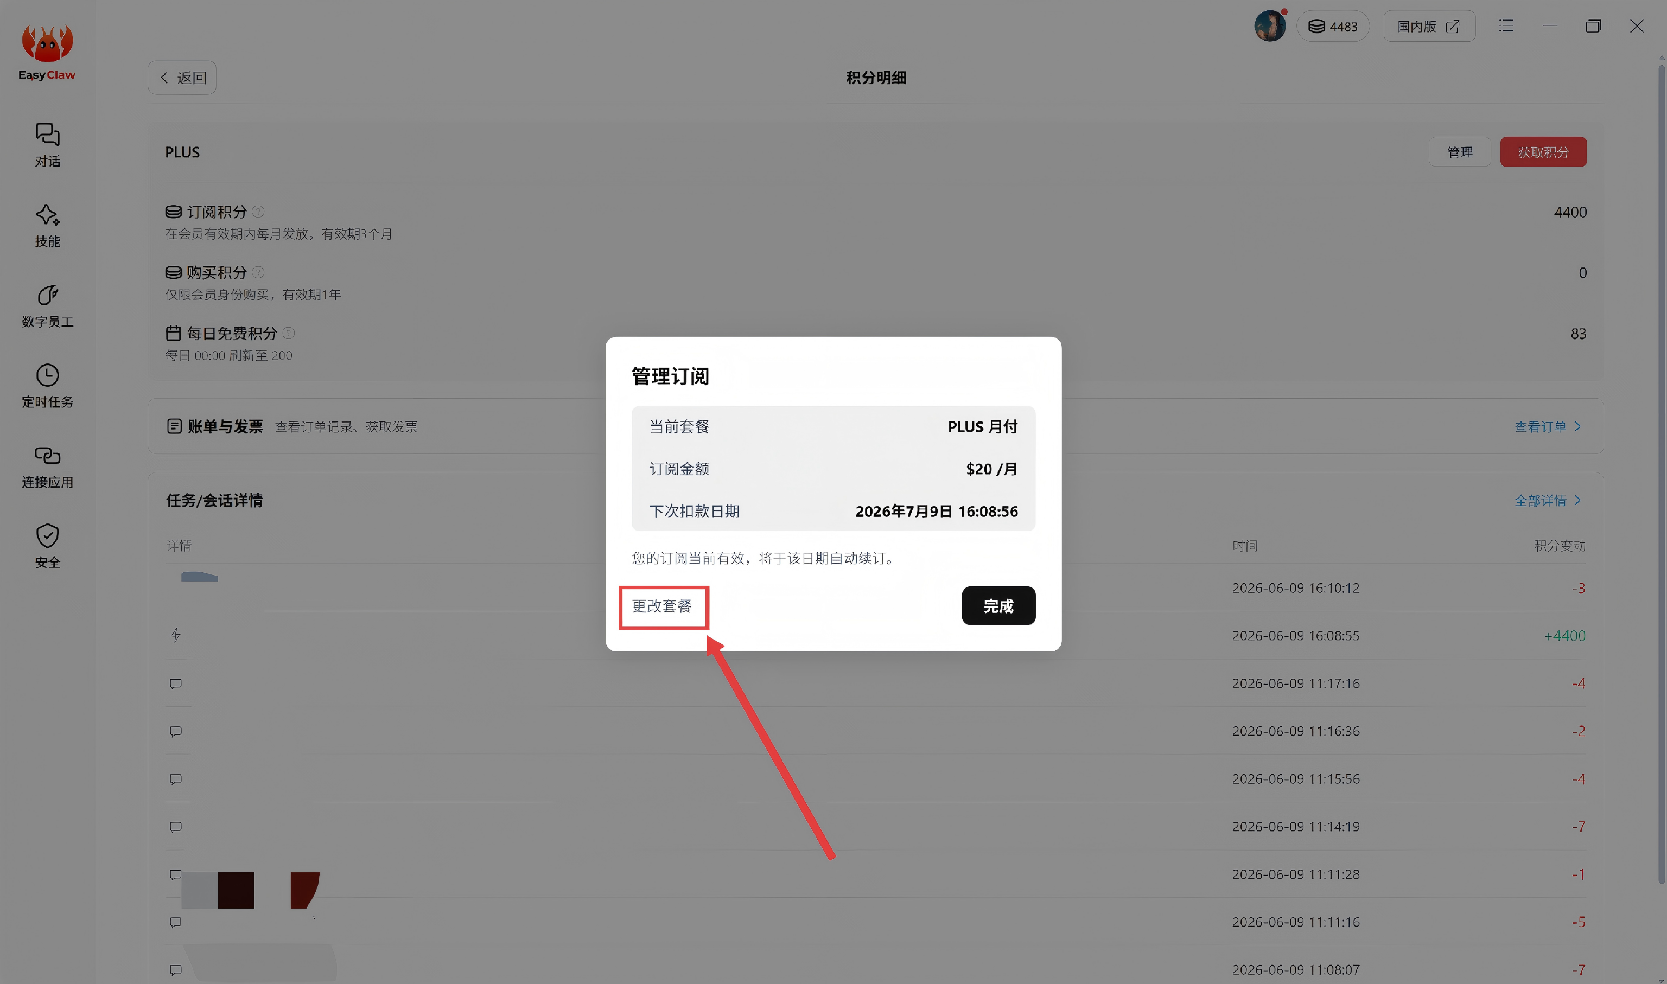Click the vertical scrollbar on right
Screen dimensions: 1667x984
(1661, 474)
